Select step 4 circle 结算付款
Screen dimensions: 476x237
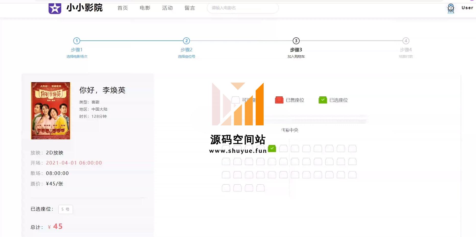[x=406, y=41]
